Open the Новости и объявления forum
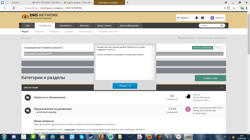 coord(49,97)
